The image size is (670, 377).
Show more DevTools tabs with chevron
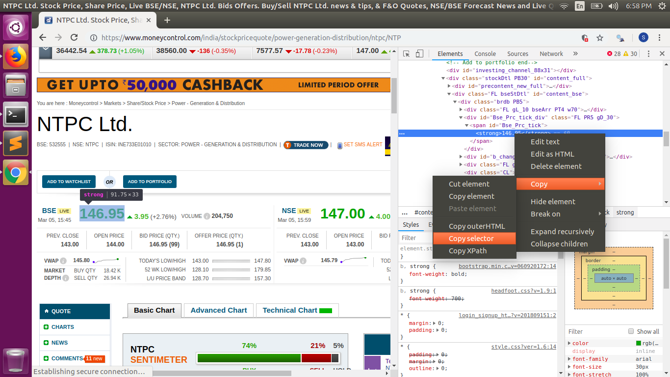tap(575, 54)
